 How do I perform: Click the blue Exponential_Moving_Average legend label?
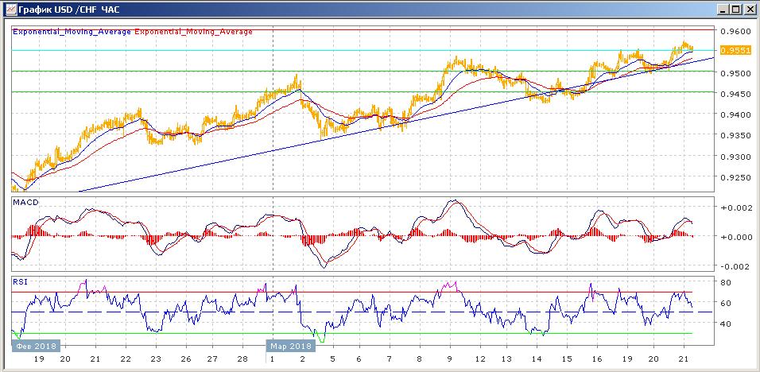coord(72,32)
